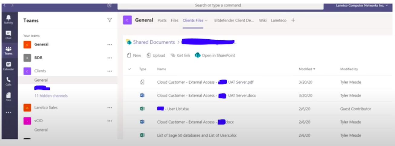Viewport: 395px width, 146px height.
Task: Click Open in SharePoint
Action: click(x=215, y=55)
